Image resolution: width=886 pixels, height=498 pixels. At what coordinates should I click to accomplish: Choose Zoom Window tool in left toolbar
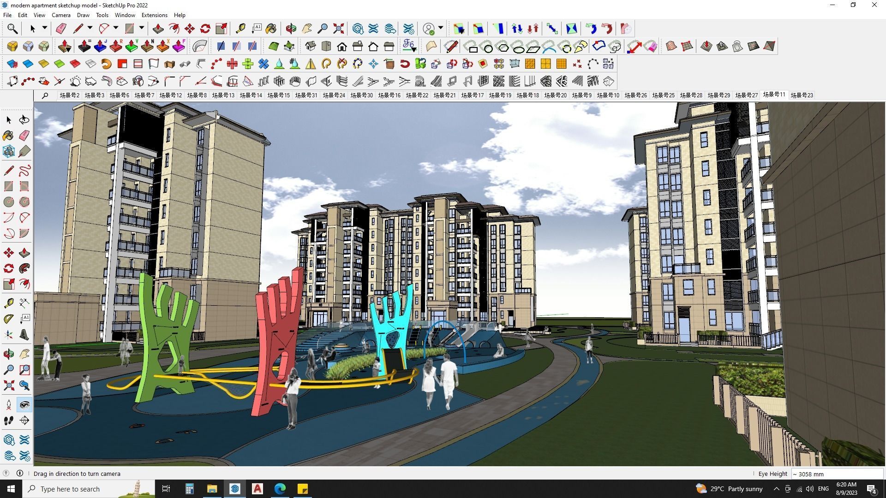24,370
